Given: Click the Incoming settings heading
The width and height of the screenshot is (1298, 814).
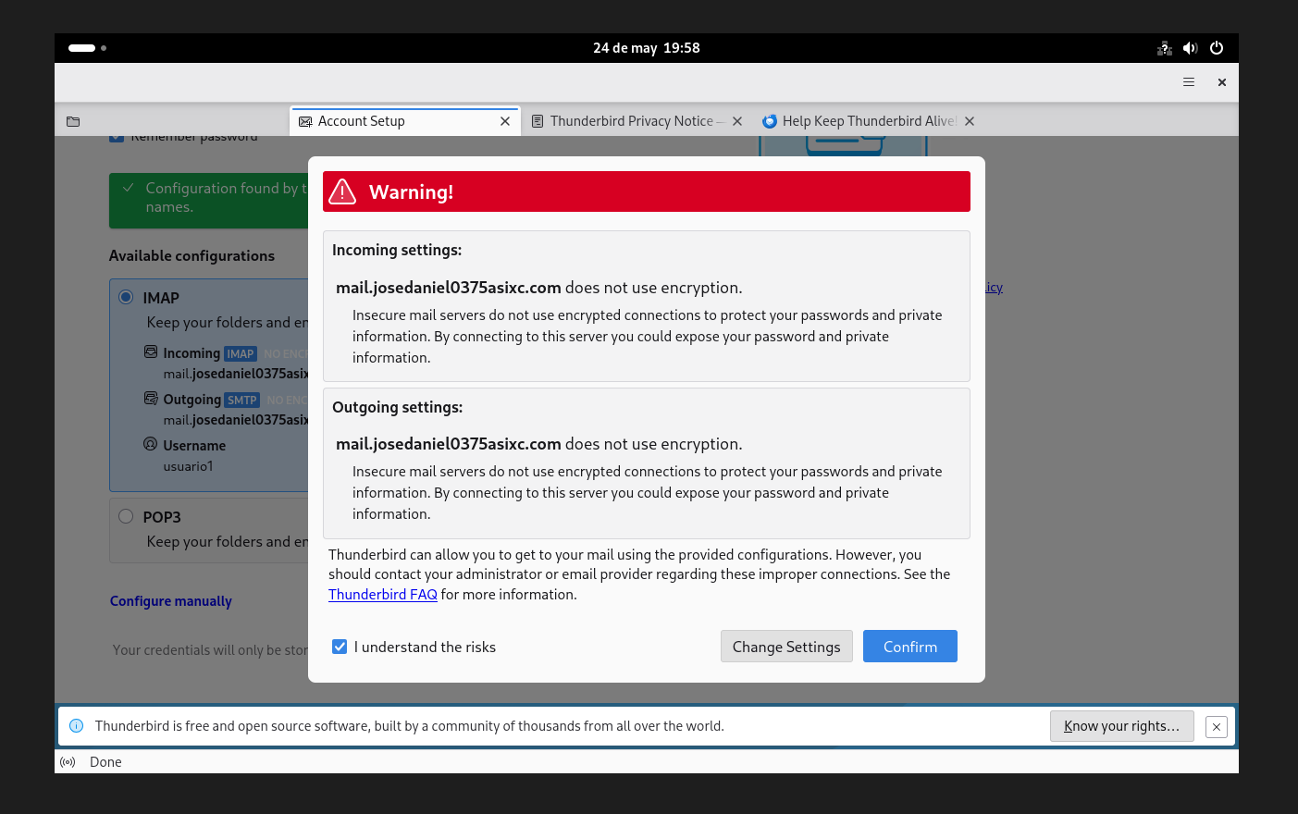Looking at the screenshot, I should tap(397, 250).
